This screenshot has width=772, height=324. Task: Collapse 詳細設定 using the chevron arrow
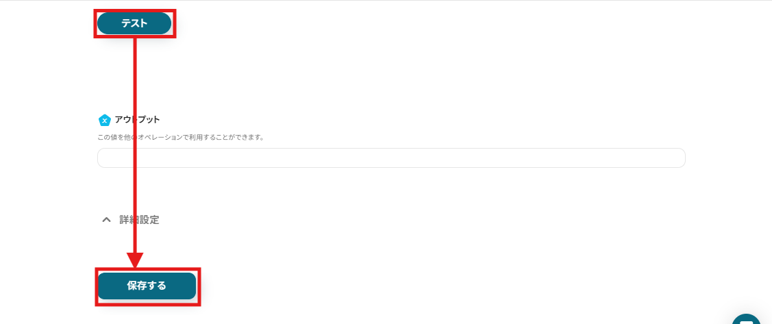pyautogui.click(x=106, y=220)
